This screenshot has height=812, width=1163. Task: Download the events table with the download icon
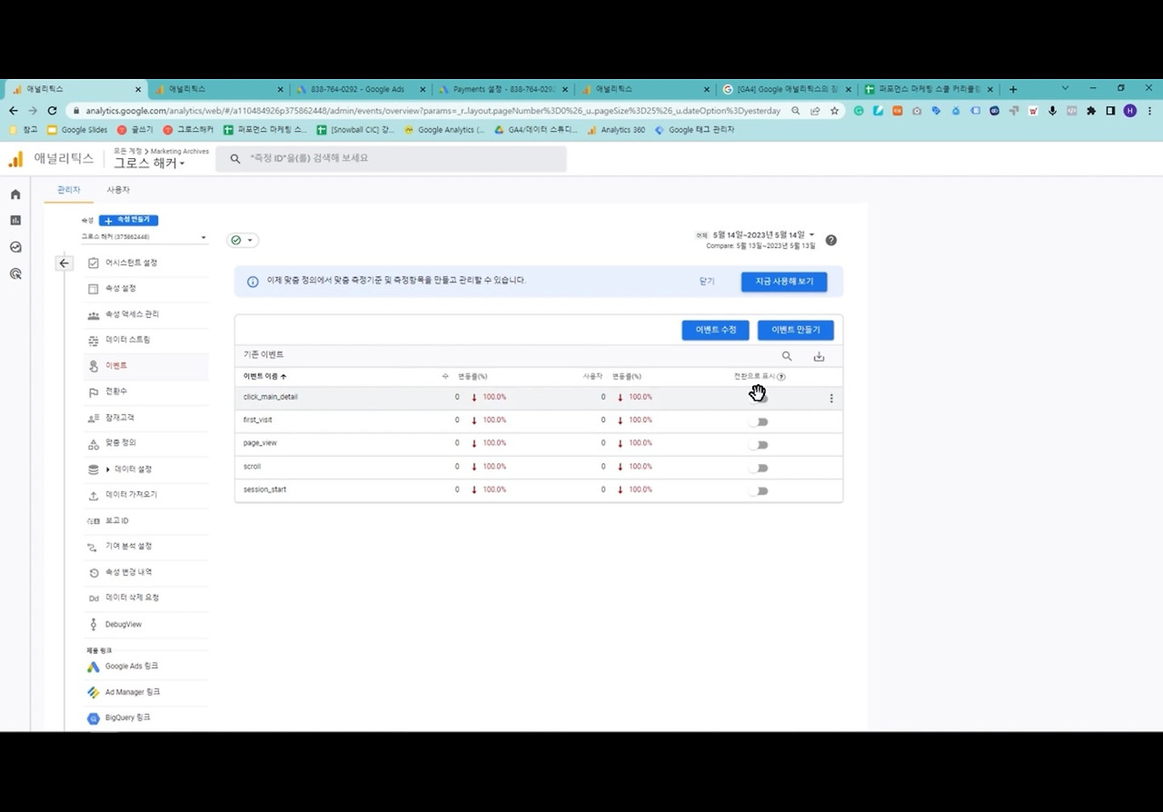coord(819,356)
